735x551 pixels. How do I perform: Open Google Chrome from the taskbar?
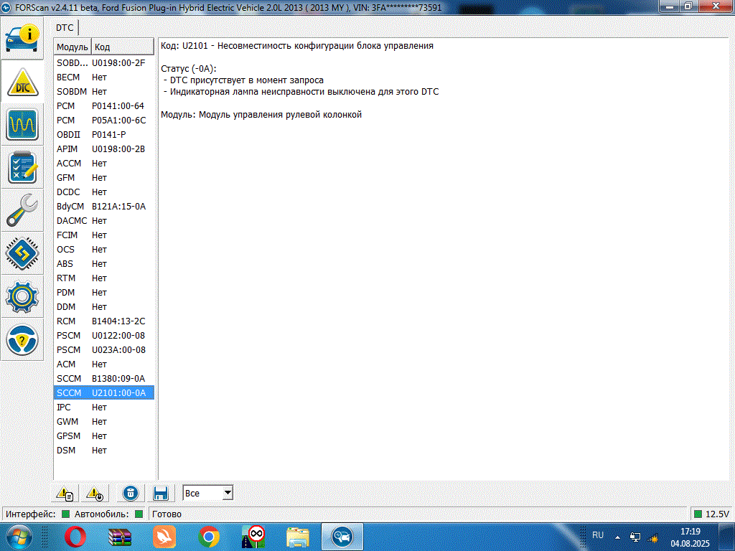click(x=209, y=537)
